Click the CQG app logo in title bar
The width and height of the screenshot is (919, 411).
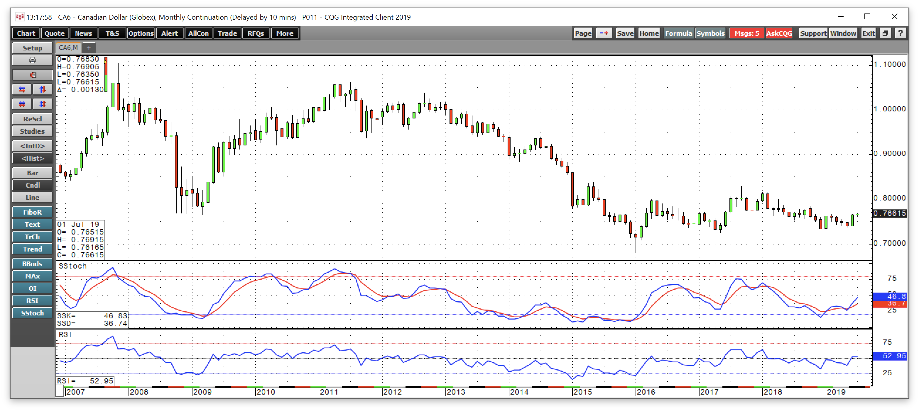(20, 17)
